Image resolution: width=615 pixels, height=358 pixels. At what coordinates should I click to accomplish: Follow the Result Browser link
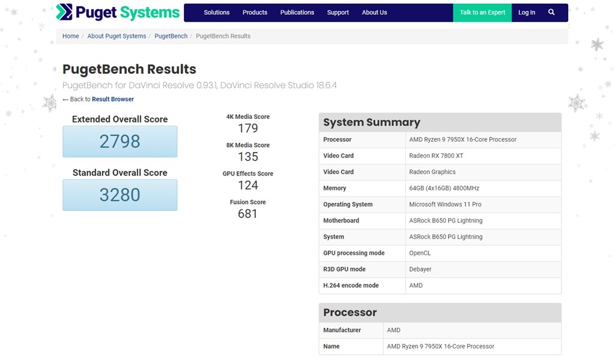pos(113,99)
